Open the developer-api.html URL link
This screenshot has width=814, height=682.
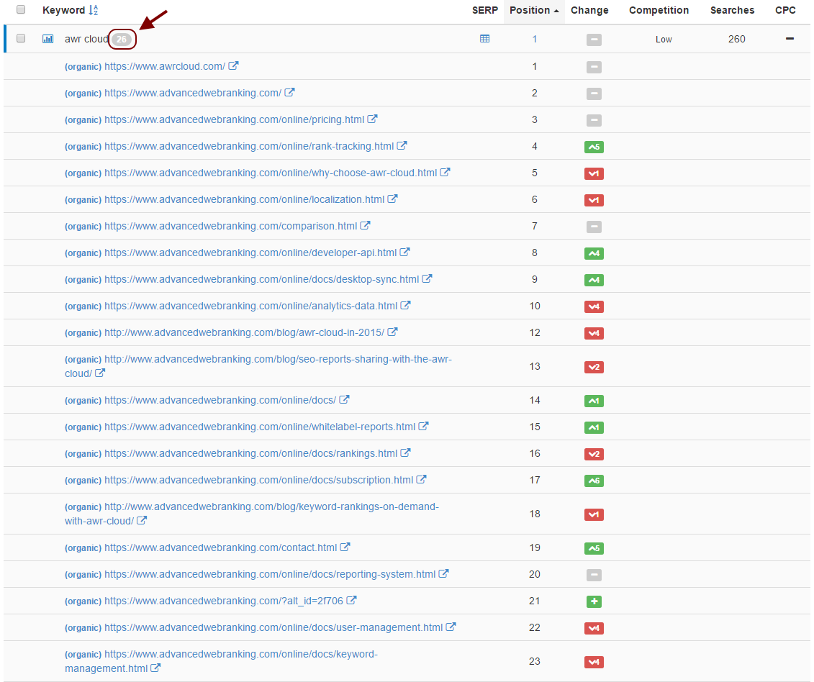[x=250, y=253]
